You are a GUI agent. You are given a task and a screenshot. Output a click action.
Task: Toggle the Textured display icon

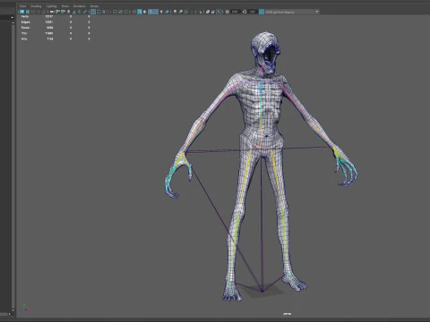pos(156,12)
